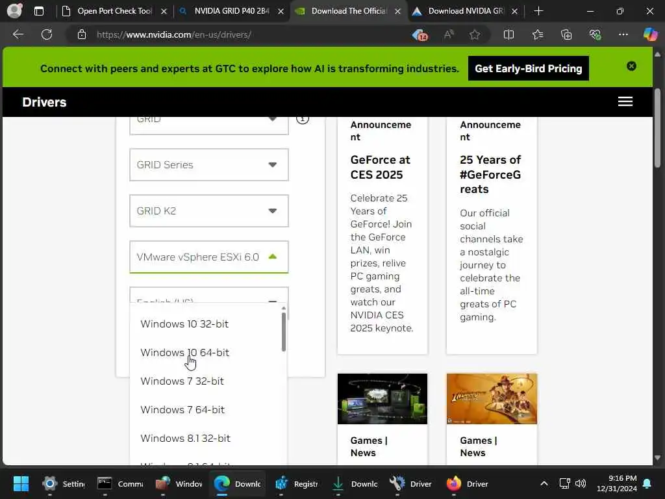Close the NVIDIA GRID P40 tab
665x499 pixels.
point(281,12)
